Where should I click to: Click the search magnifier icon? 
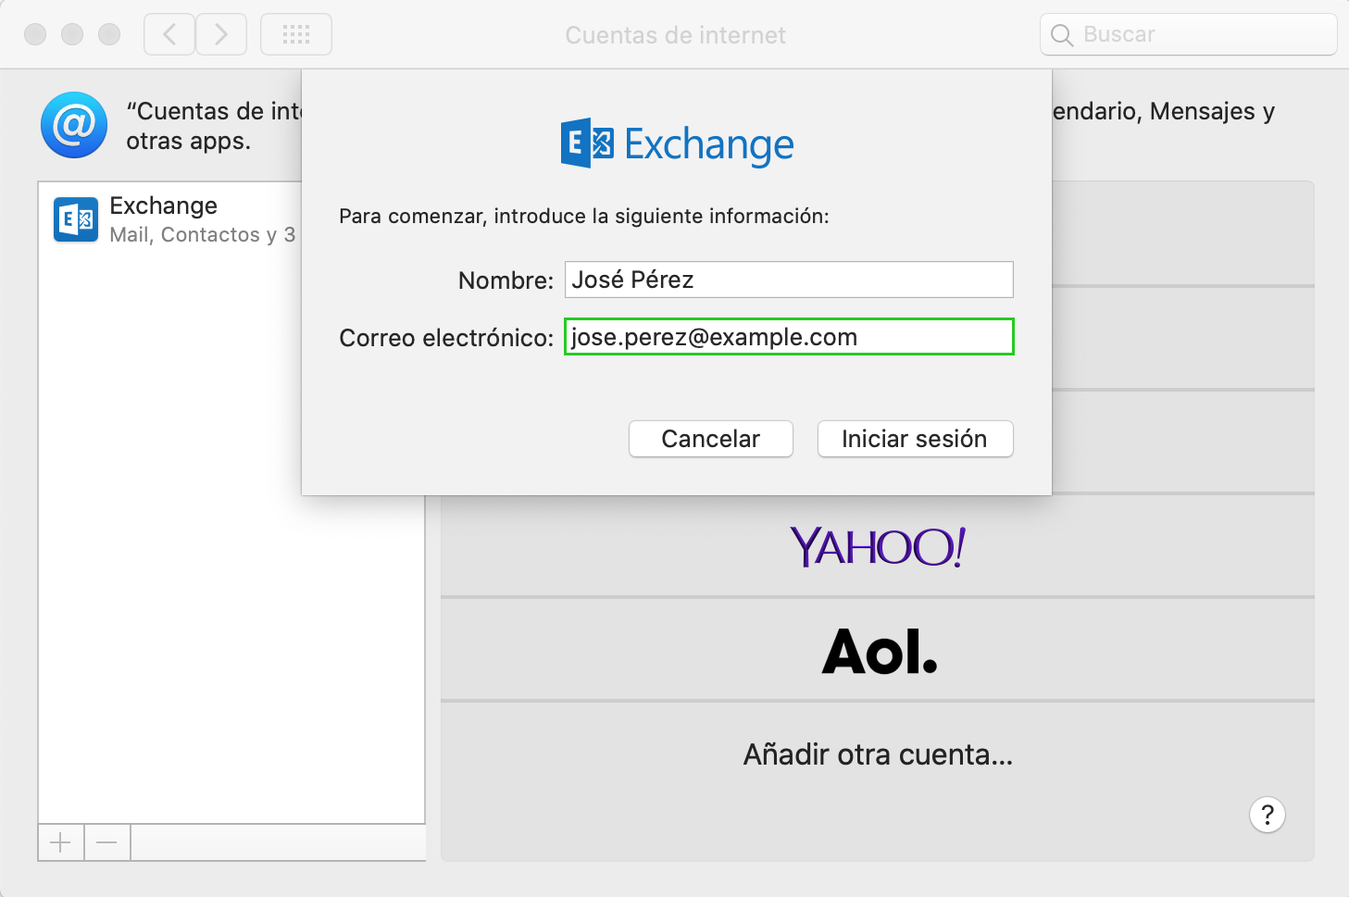point(1062,35)
